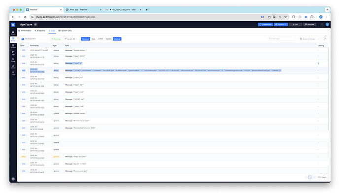
Task: Toggle the NGINX log type filter
Action: [108, 39]
